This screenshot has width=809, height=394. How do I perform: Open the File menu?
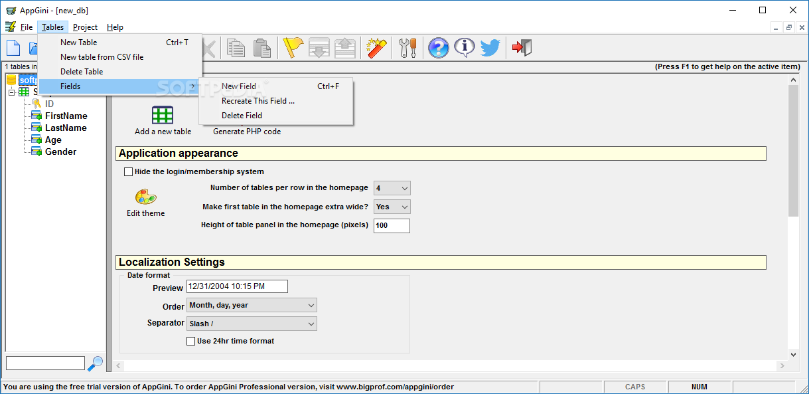[x=27, y=27]
